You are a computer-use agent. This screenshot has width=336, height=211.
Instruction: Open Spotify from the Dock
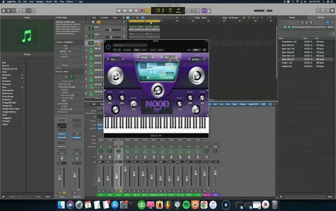click(186, 205)
